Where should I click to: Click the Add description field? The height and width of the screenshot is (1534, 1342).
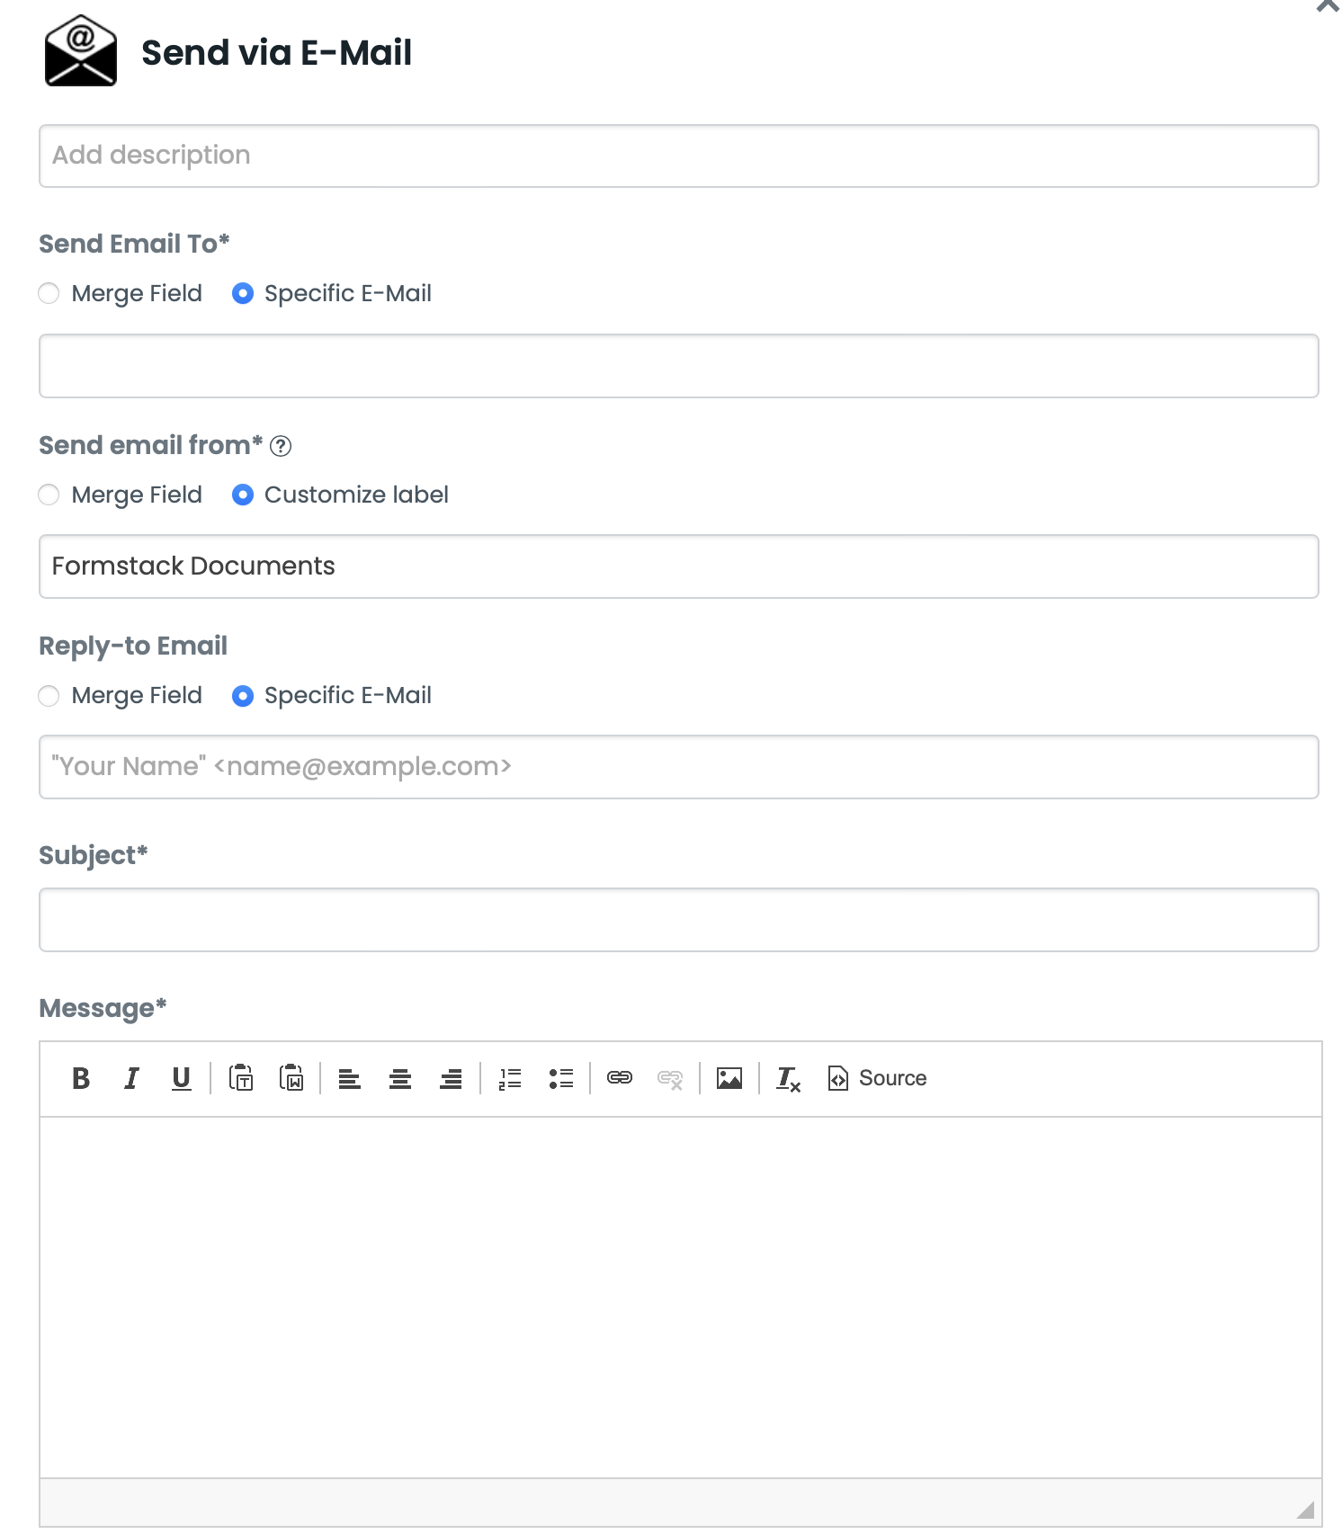coord(679,156)
